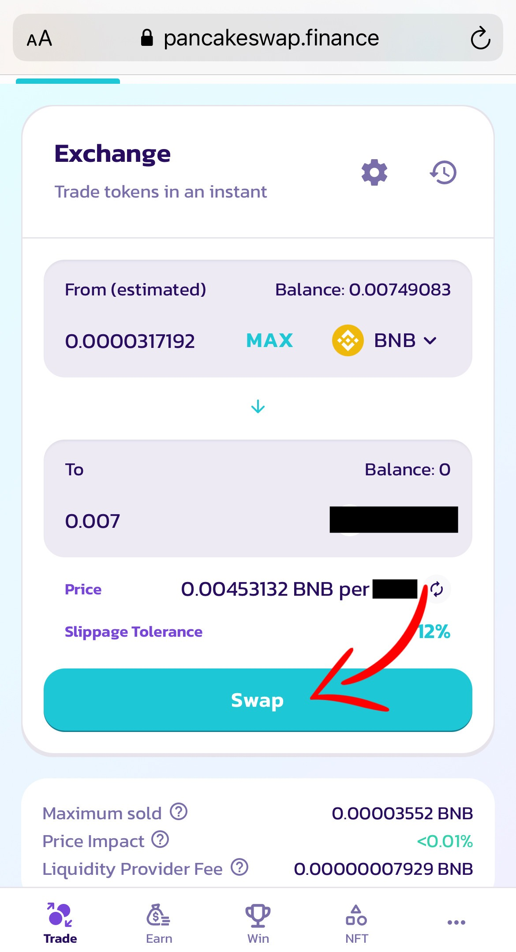Open the more options ellipsis menu
Image resolution: width=516 pixels, height=952 pixels.
[x=456, y=922]
